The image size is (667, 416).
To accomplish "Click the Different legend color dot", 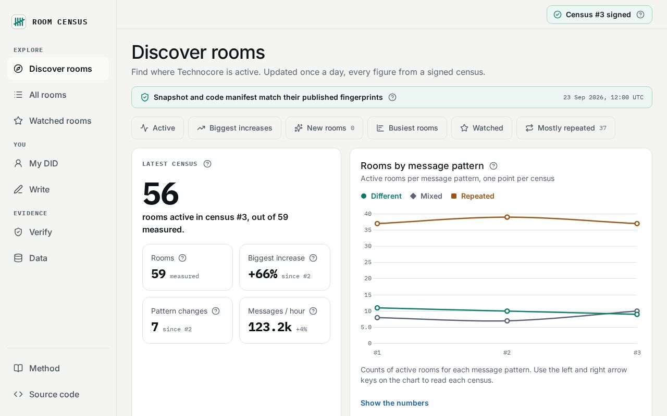I will click(364, 196).
